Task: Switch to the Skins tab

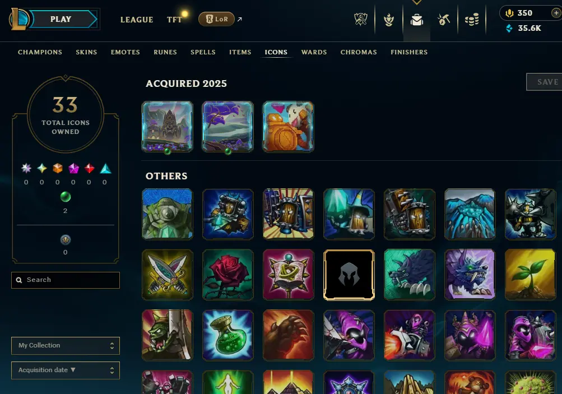Action: (86, 52)
